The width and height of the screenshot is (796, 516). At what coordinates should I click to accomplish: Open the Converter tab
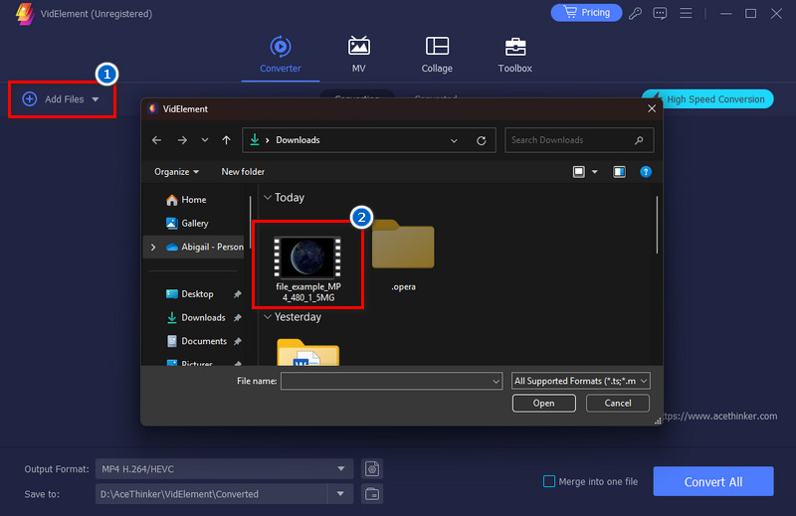(x=281, y=55)
